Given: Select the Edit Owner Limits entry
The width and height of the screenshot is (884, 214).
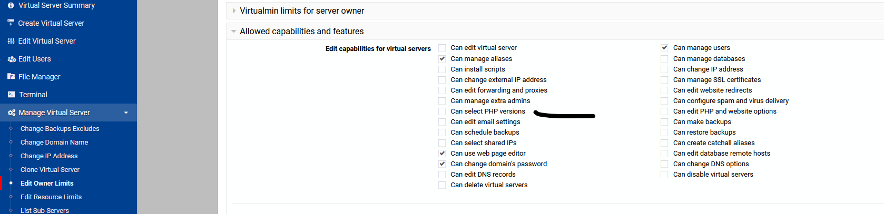Looking at the screenshot, I should tap(47, 184).
